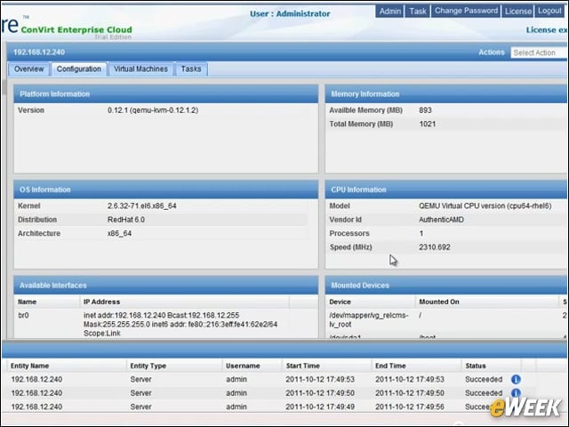This screenshot has height=427, width=569.
Task: Click the Total Memory value 1021
Action: 427,125
